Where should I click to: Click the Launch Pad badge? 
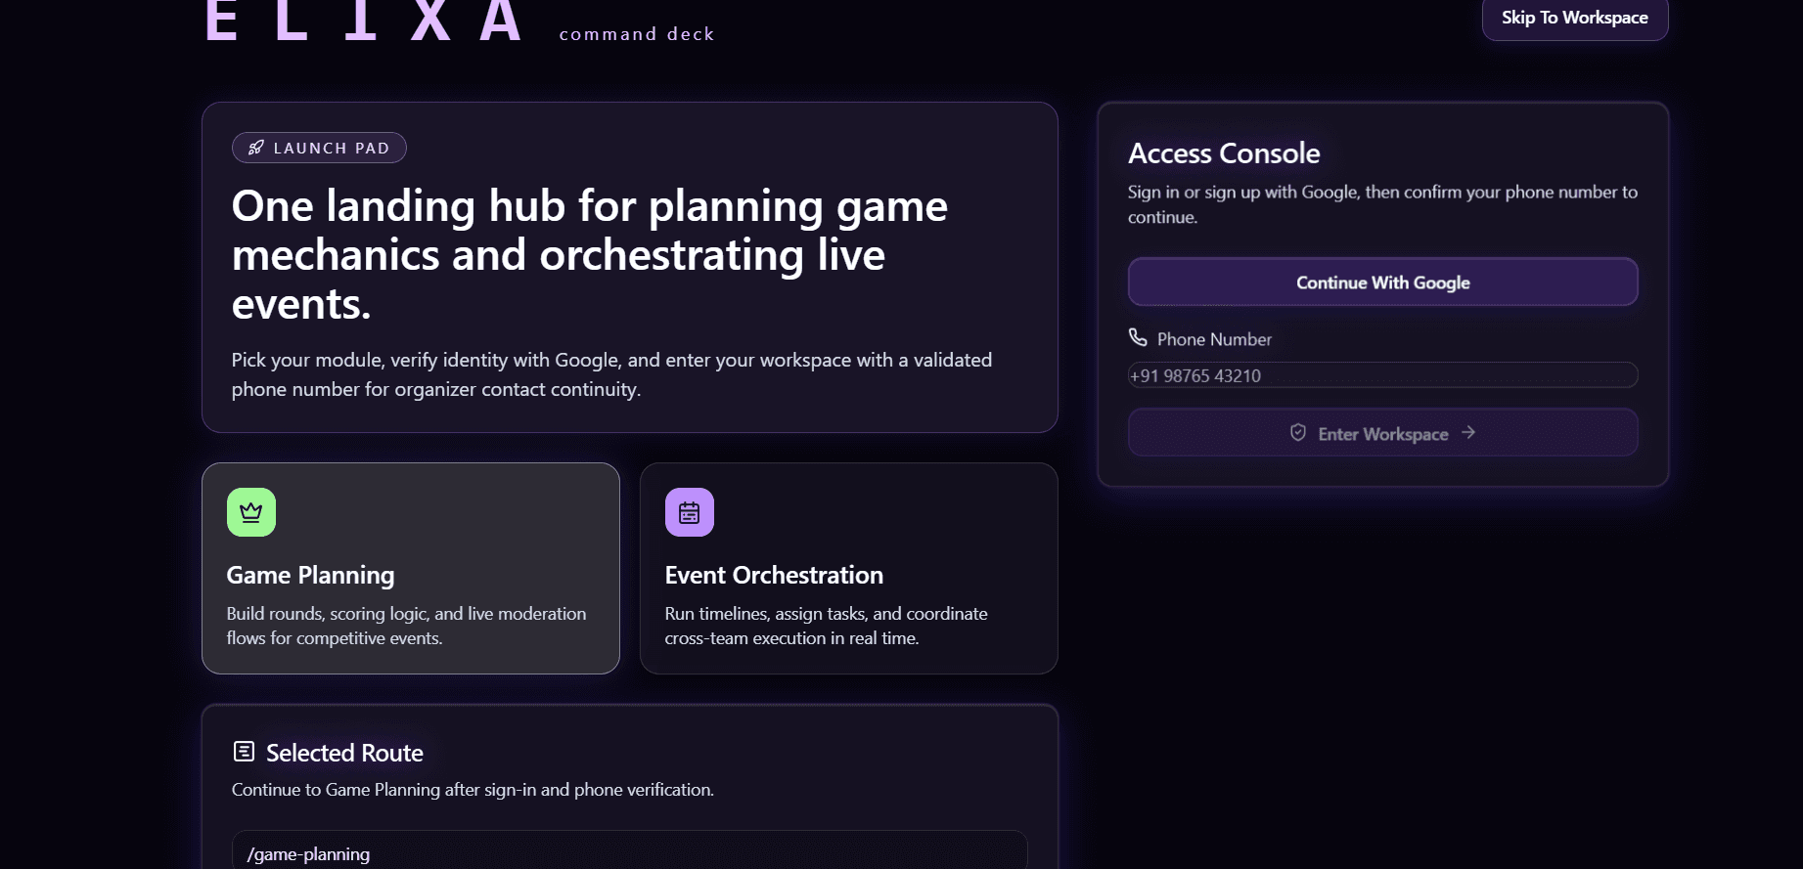(x=319, y=148)
